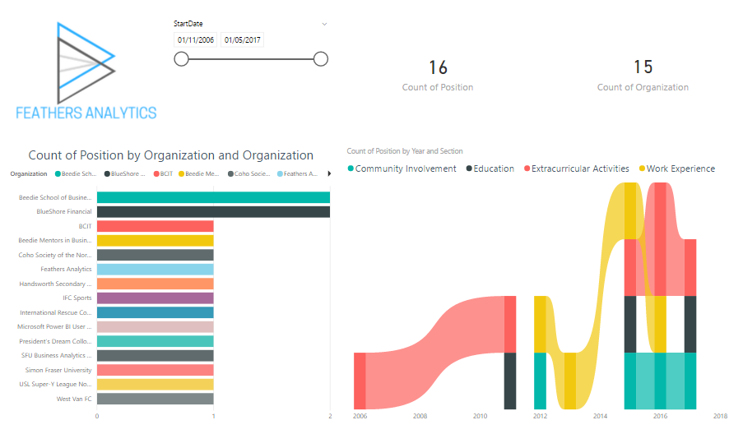Click the start date field 01/11/2006
This screenshot has height=434, width=743.
195,40
